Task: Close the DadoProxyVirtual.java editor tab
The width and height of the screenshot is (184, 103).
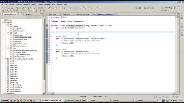Action: pyautogui.click(x=114, y=14)
